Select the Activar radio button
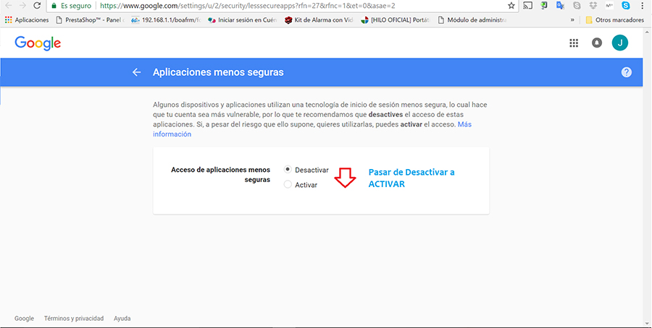 pyautogui.click(x=288, y=185)
